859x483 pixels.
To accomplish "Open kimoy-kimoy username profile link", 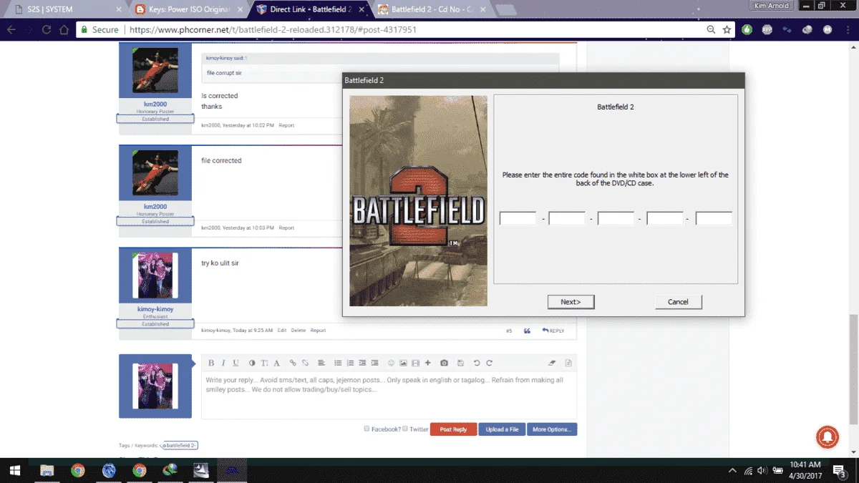I will pyautogui.click(x=155, y=309).
